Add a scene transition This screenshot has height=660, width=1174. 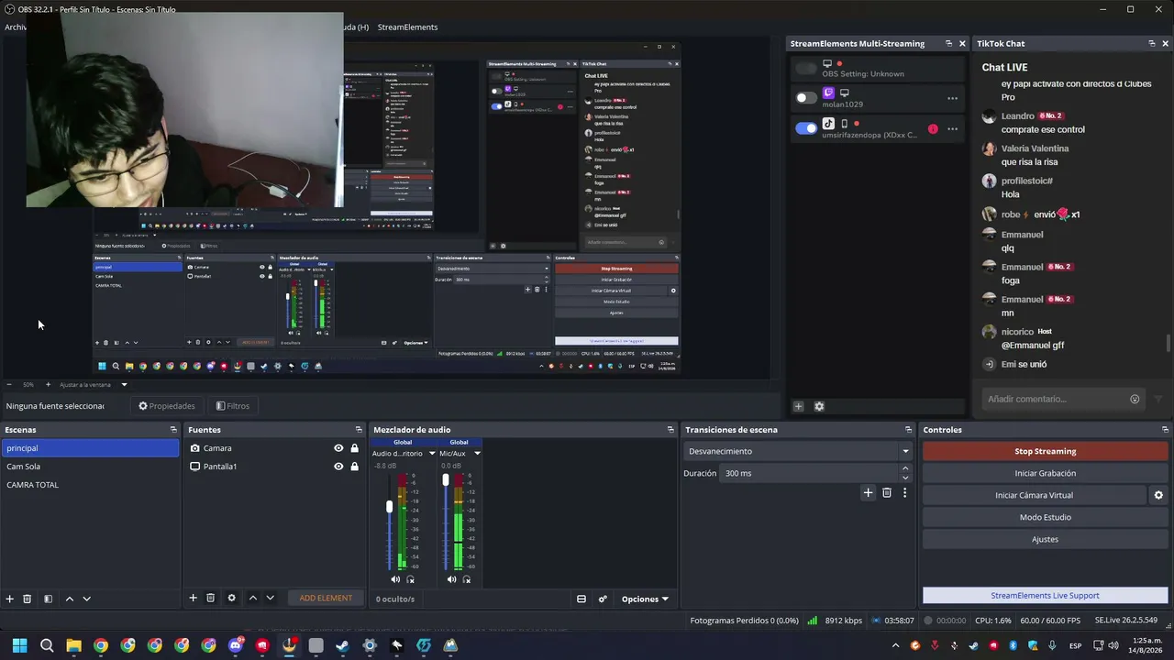tap(868, 492)
